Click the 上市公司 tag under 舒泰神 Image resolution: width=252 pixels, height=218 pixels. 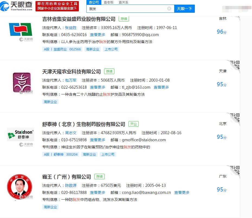tap(108, 154)
